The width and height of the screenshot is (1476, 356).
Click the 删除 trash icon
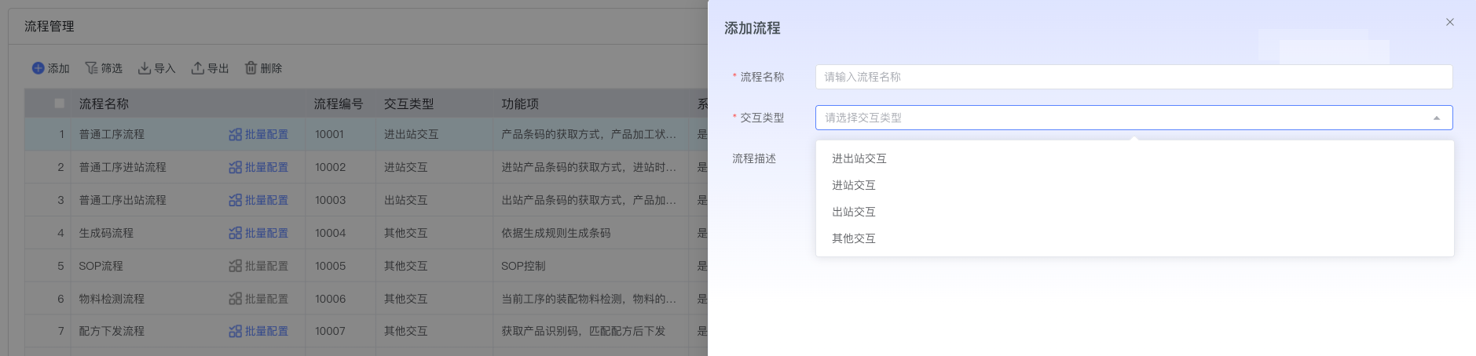[x=251, y=68]
